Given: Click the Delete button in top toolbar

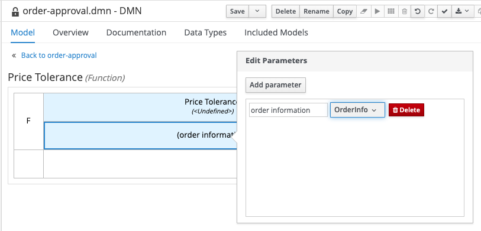Looking at the screenshot, I should pos(286,11).
